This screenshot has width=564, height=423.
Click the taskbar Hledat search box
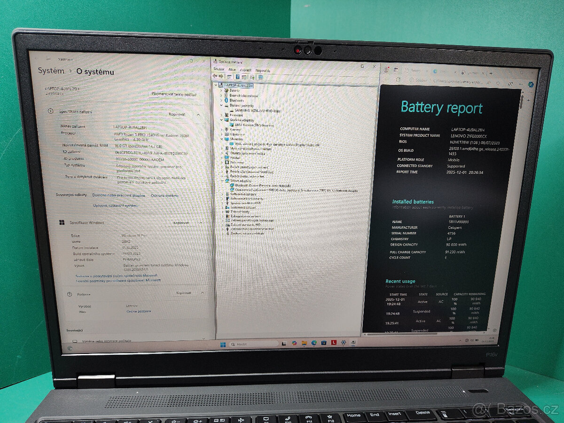point(254,344)
